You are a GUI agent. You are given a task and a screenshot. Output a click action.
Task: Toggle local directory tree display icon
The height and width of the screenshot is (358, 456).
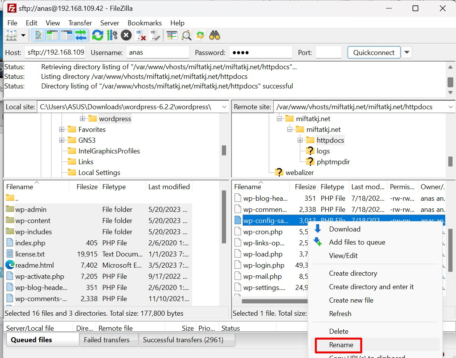tap(52, 35)
